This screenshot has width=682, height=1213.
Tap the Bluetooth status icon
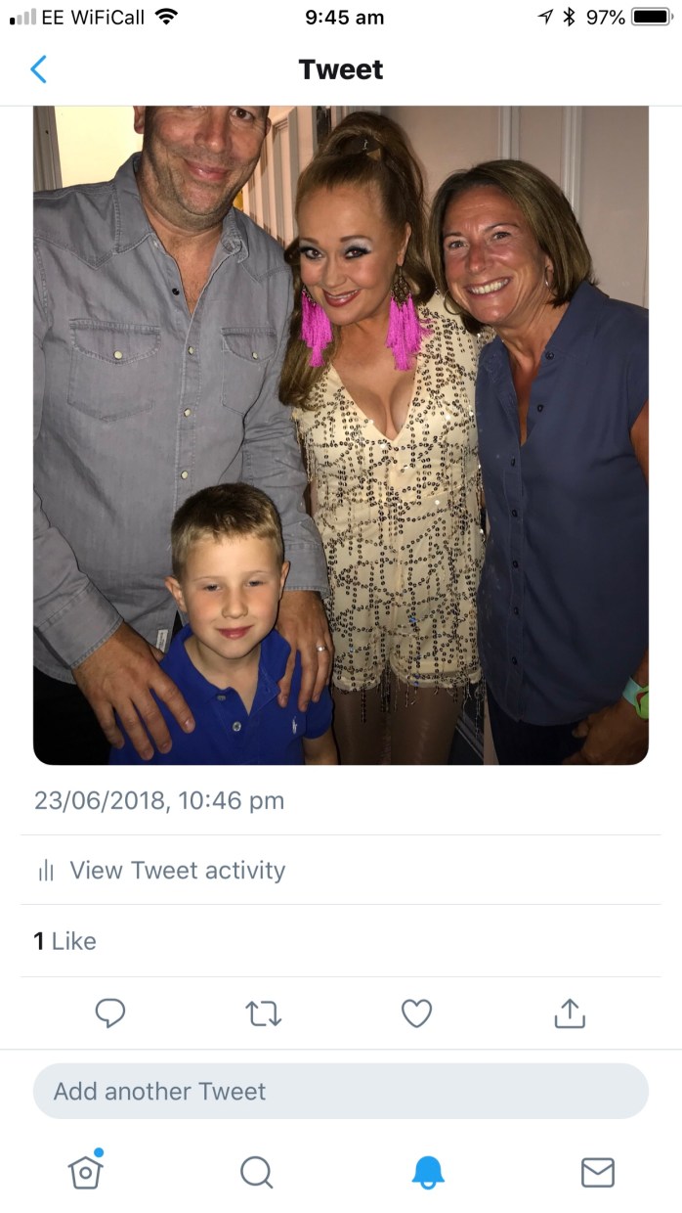point(568,18)
